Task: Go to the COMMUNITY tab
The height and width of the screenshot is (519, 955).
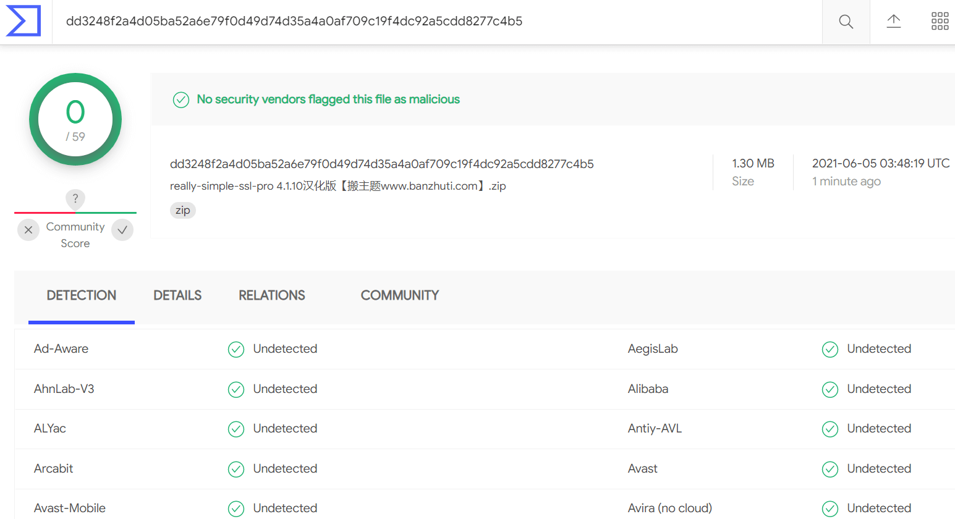Action: (x=400, y=295)
